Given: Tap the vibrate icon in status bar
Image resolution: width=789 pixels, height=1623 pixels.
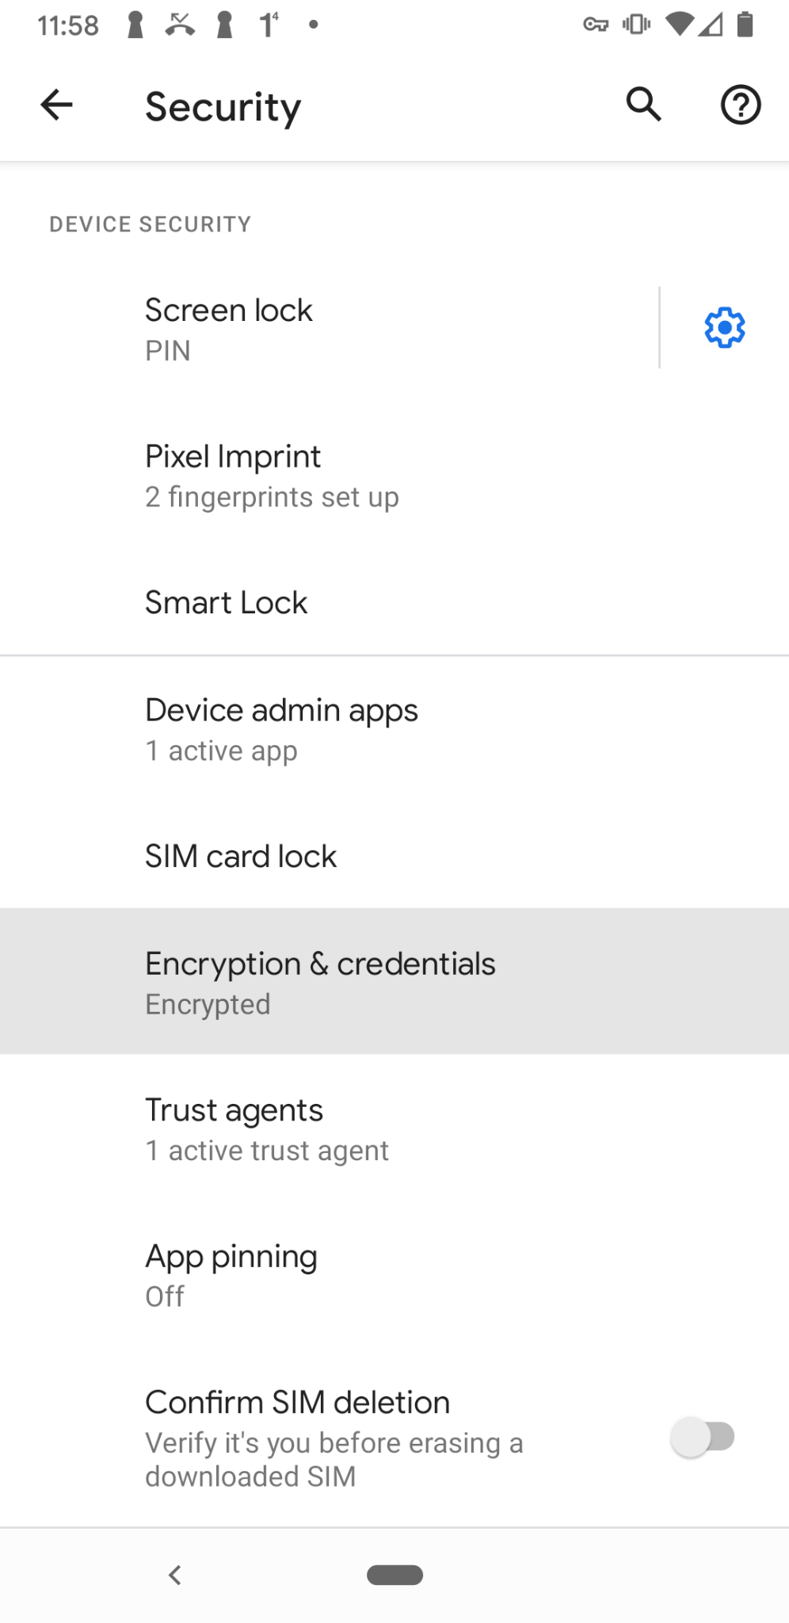Looking at the screenshot, I should coord(635,25).
